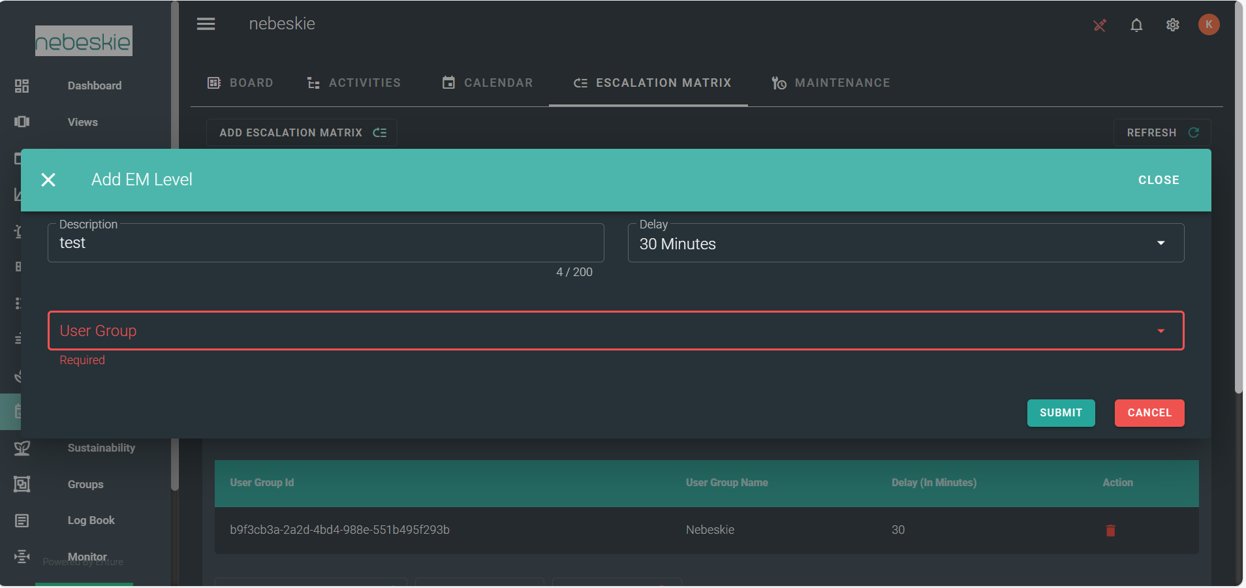Click the Dashboard sidebar icon

click(22, 85)
